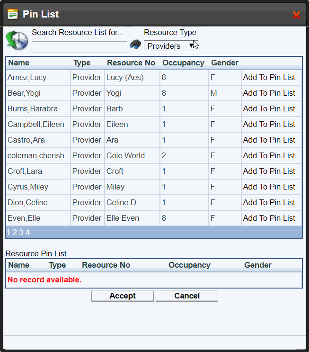Click the M gender cell for Bear,Yogi
Screen dimensions: 309x352
point(225,93)
